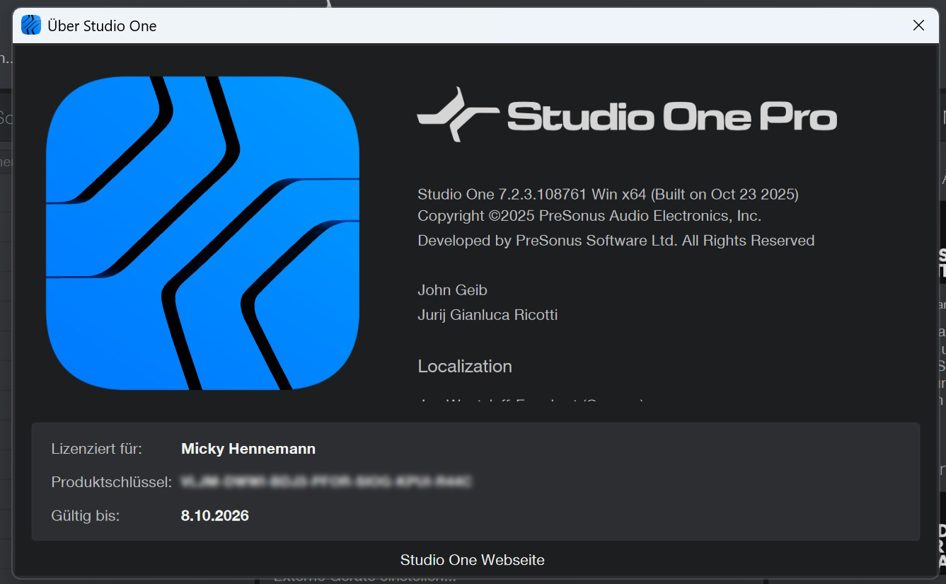Click the Über Studio One title text
This screenshot has height=584, width=946.
(102, 26)
